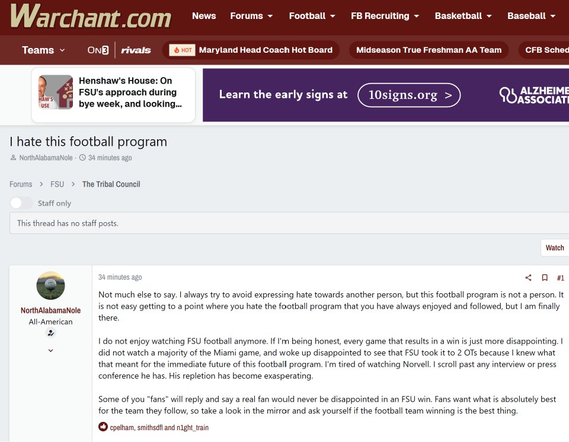Click the Watch button

pos(555,248)
